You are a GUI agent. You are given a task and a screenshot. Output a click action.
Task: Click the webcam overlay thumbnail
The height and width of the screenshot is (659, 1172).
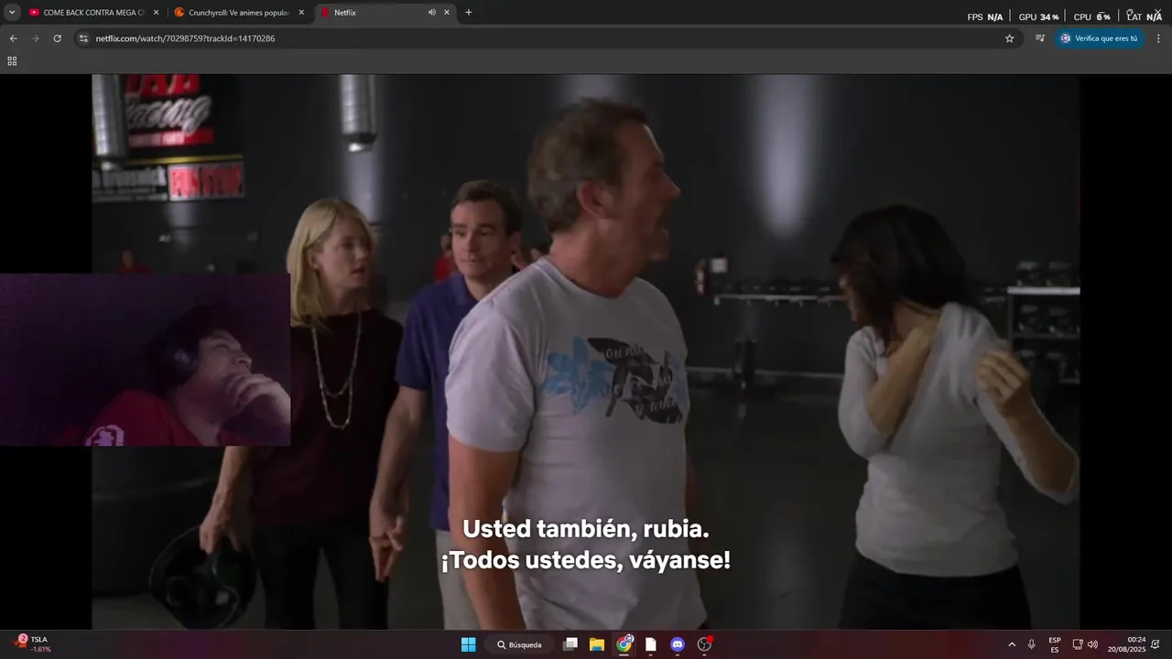click(x=145, y=359)
